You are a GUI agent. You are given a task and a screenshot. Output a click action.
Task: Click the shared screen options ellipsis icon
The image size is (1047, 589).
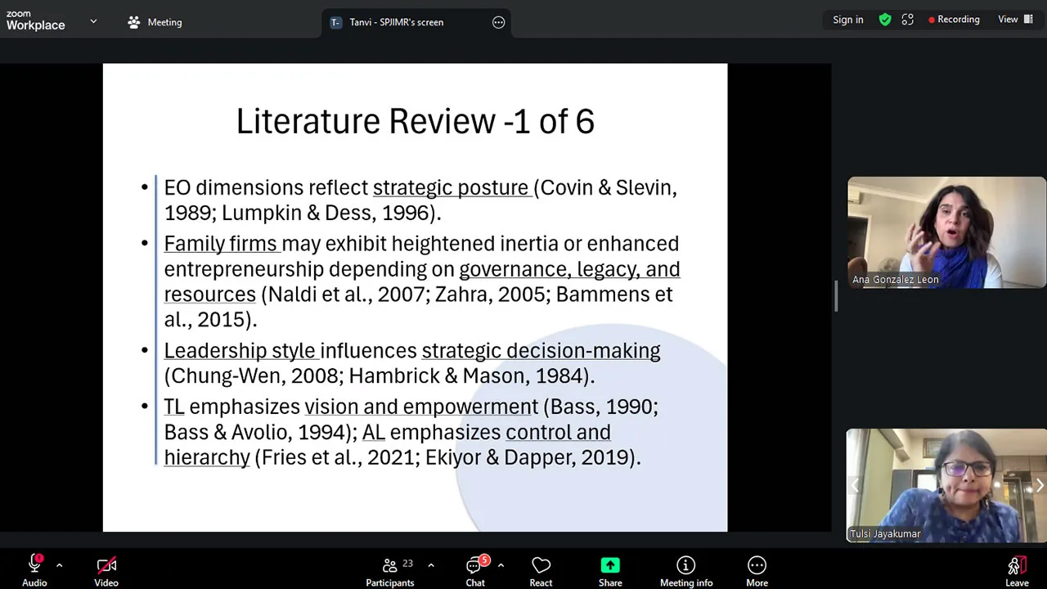pyautogui.click(x=498, y=22)
